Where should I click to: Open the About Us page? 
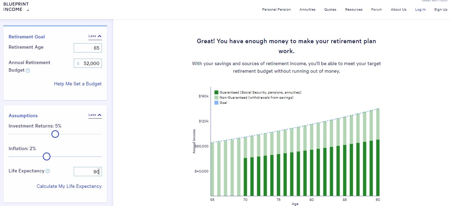click(398, 10)
